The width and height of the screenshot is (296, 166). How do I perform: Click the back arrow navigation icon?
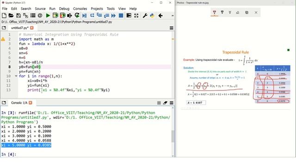[160, 15]
